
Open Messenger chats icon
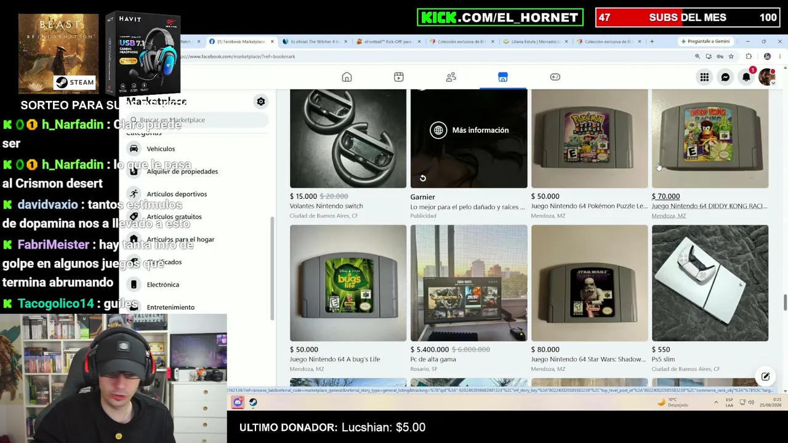725,77
